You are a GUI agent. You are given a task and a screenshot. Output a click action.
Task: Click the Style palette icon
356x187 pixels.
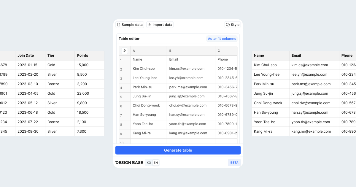click(x=228, y=25)
